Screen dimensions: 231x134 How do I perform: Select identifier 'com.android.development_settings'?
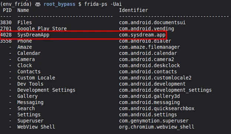coord(165,90)
